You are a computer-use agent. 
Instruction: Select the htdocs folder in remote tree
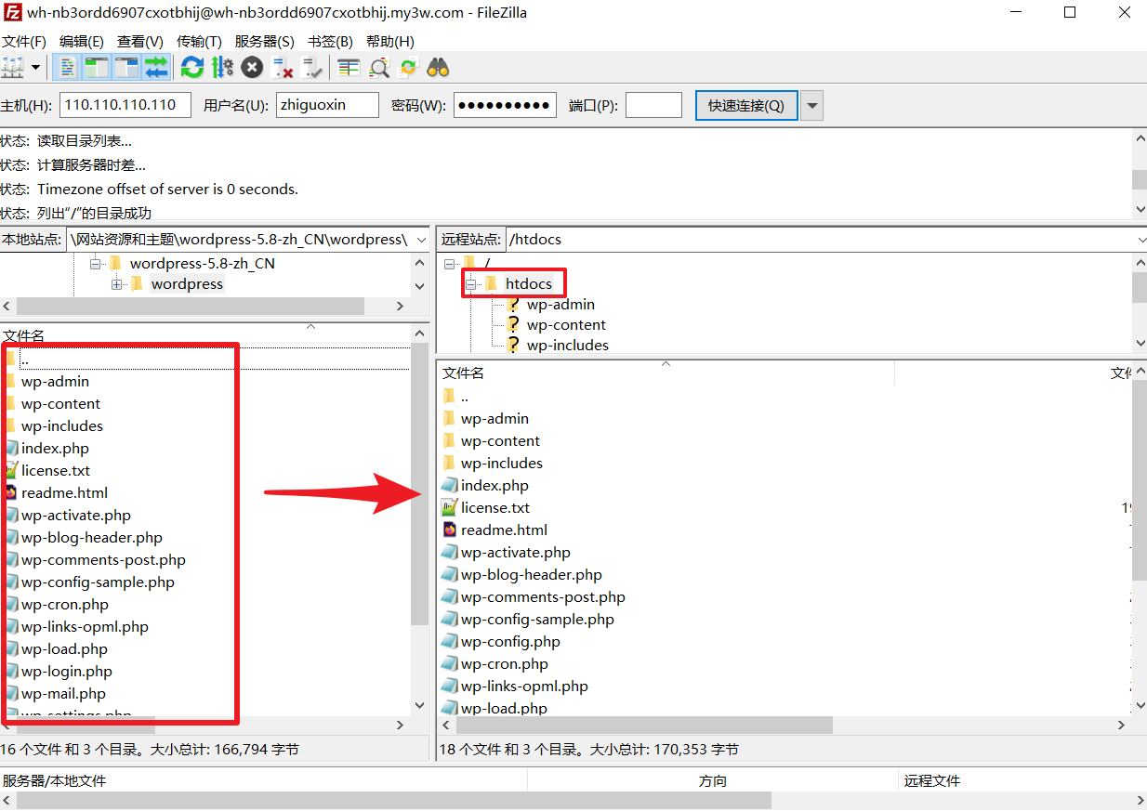pos(528,284)
